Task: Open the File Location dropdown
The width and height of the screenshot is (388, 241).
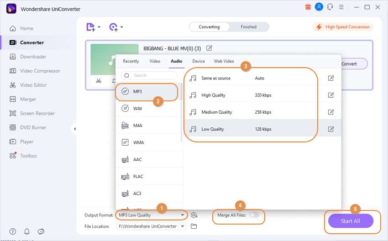Action: point(183,226)
